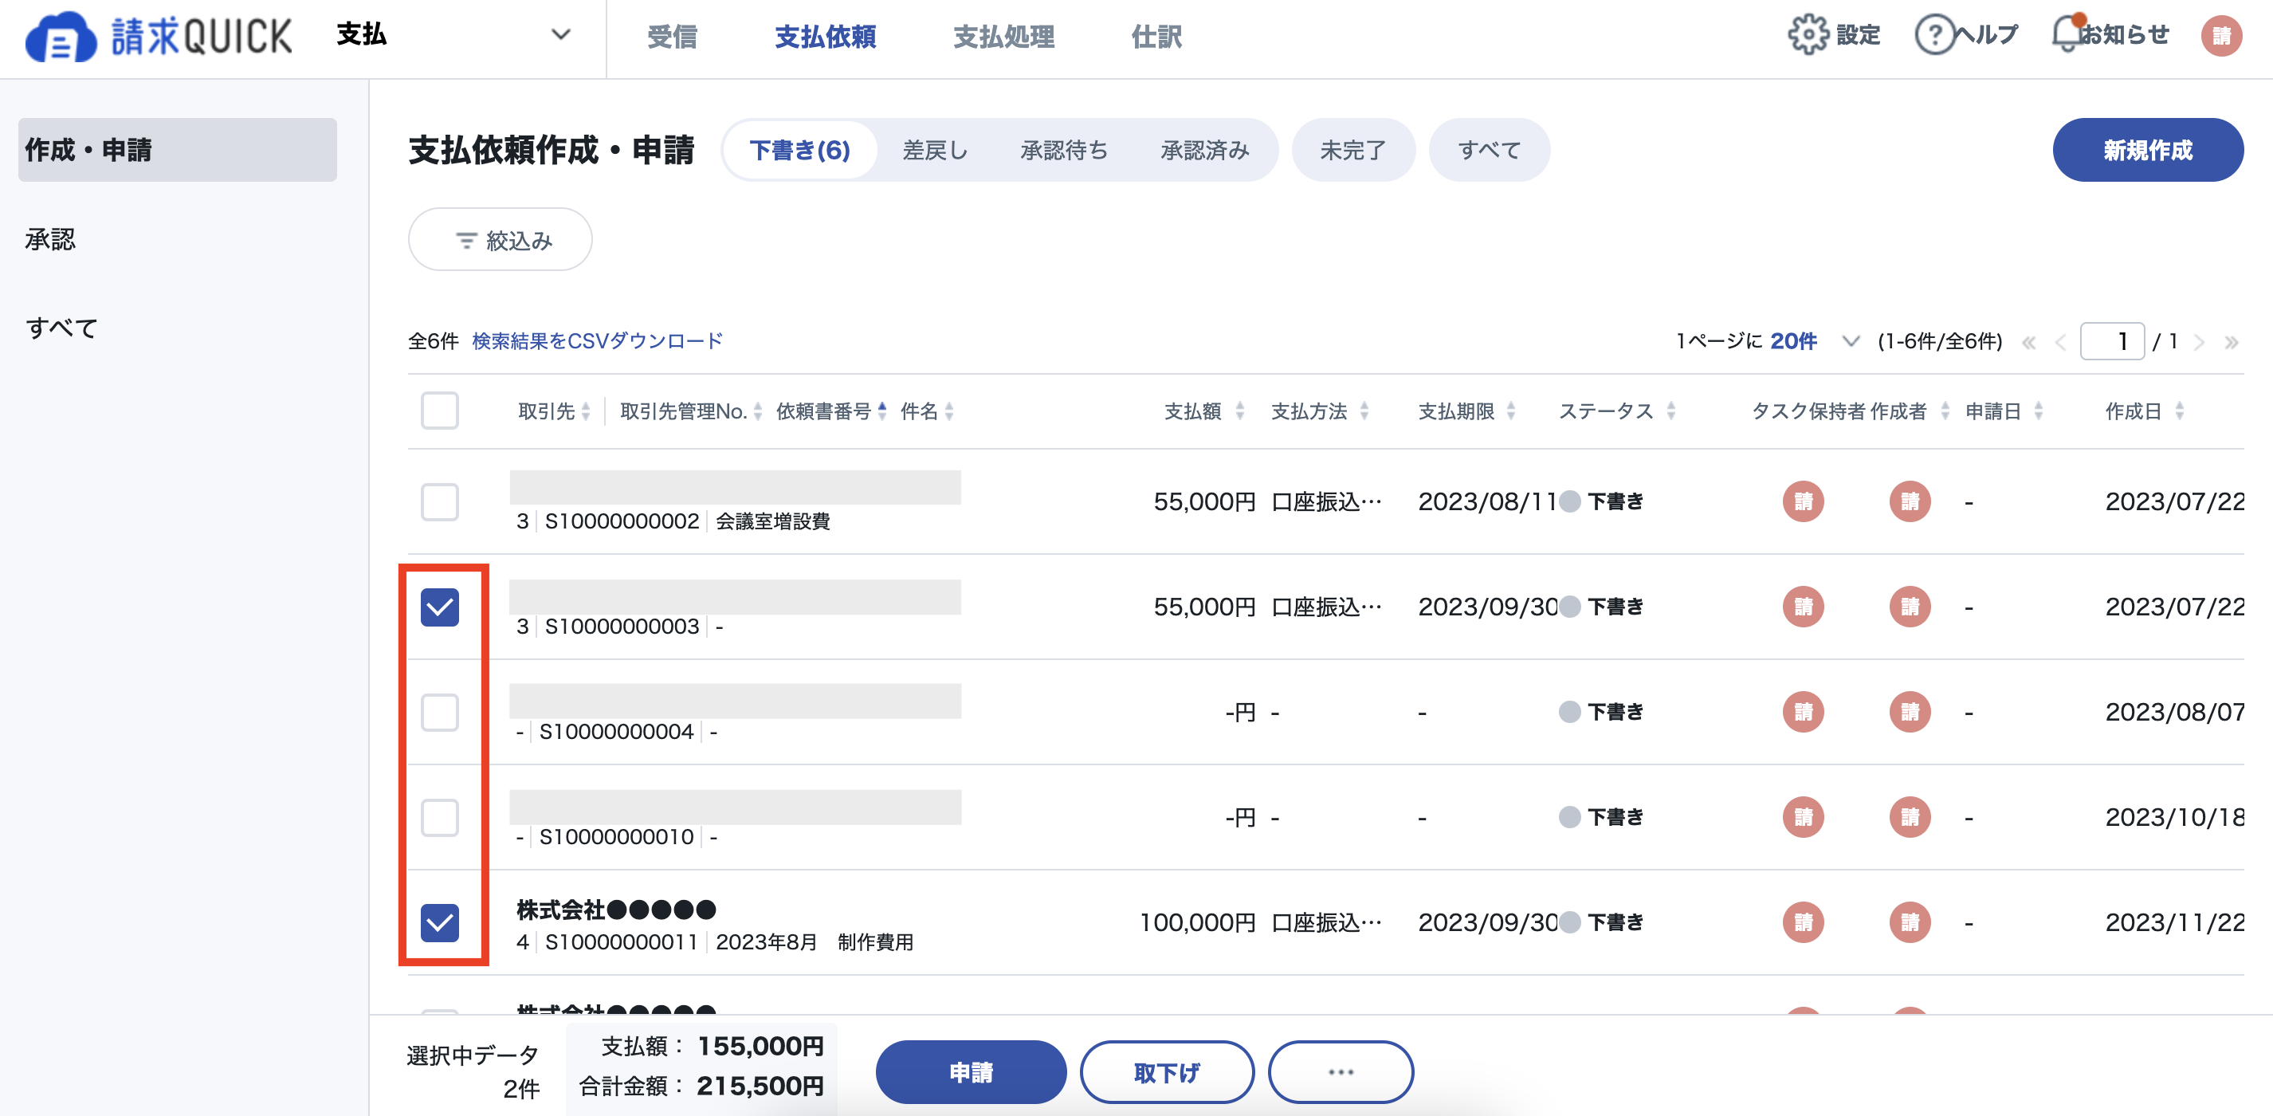Click creator avatar in S10000000010 row
The width and height of the screenshot is (2273, 1116).
pyautogui.click(x=1910, y=817)
